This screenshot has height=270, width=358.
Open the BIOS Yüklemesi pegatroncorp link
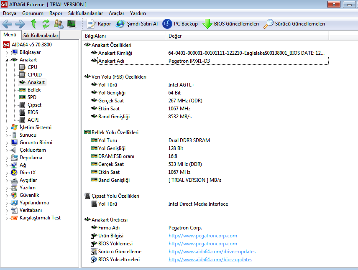pos(203,244)
